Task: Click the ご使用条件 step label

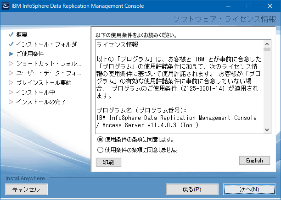Action: [x=30, y=54]
